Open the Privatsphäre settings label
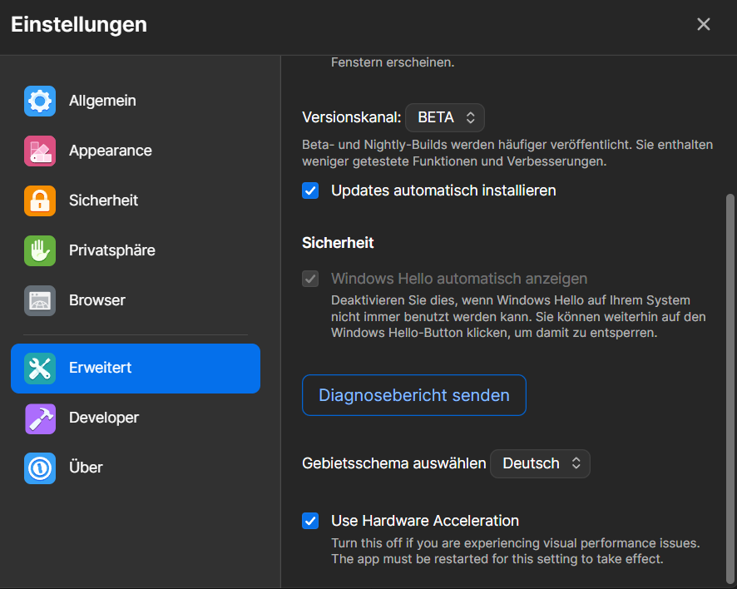The height and width of the screenshot is (589, 737). click(111, 250)
